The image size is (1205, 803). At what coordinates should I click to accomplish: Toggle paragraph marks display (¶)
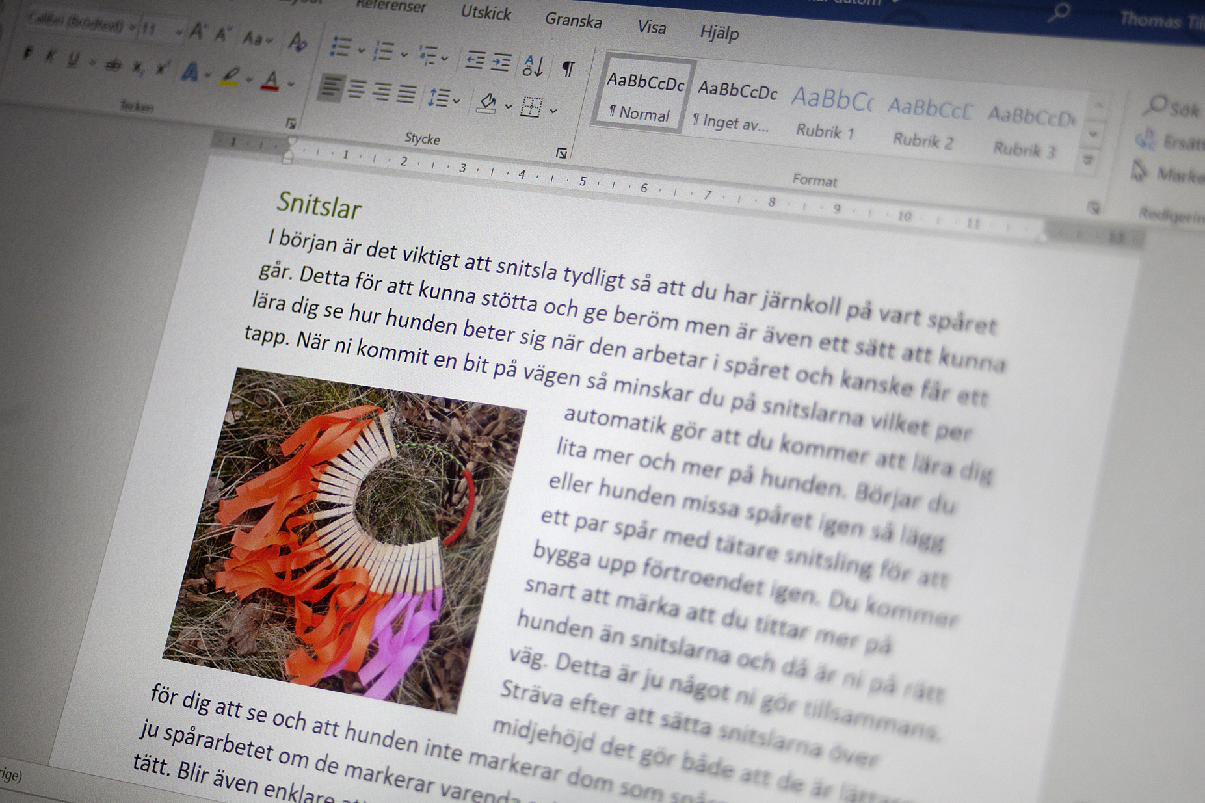568,68
